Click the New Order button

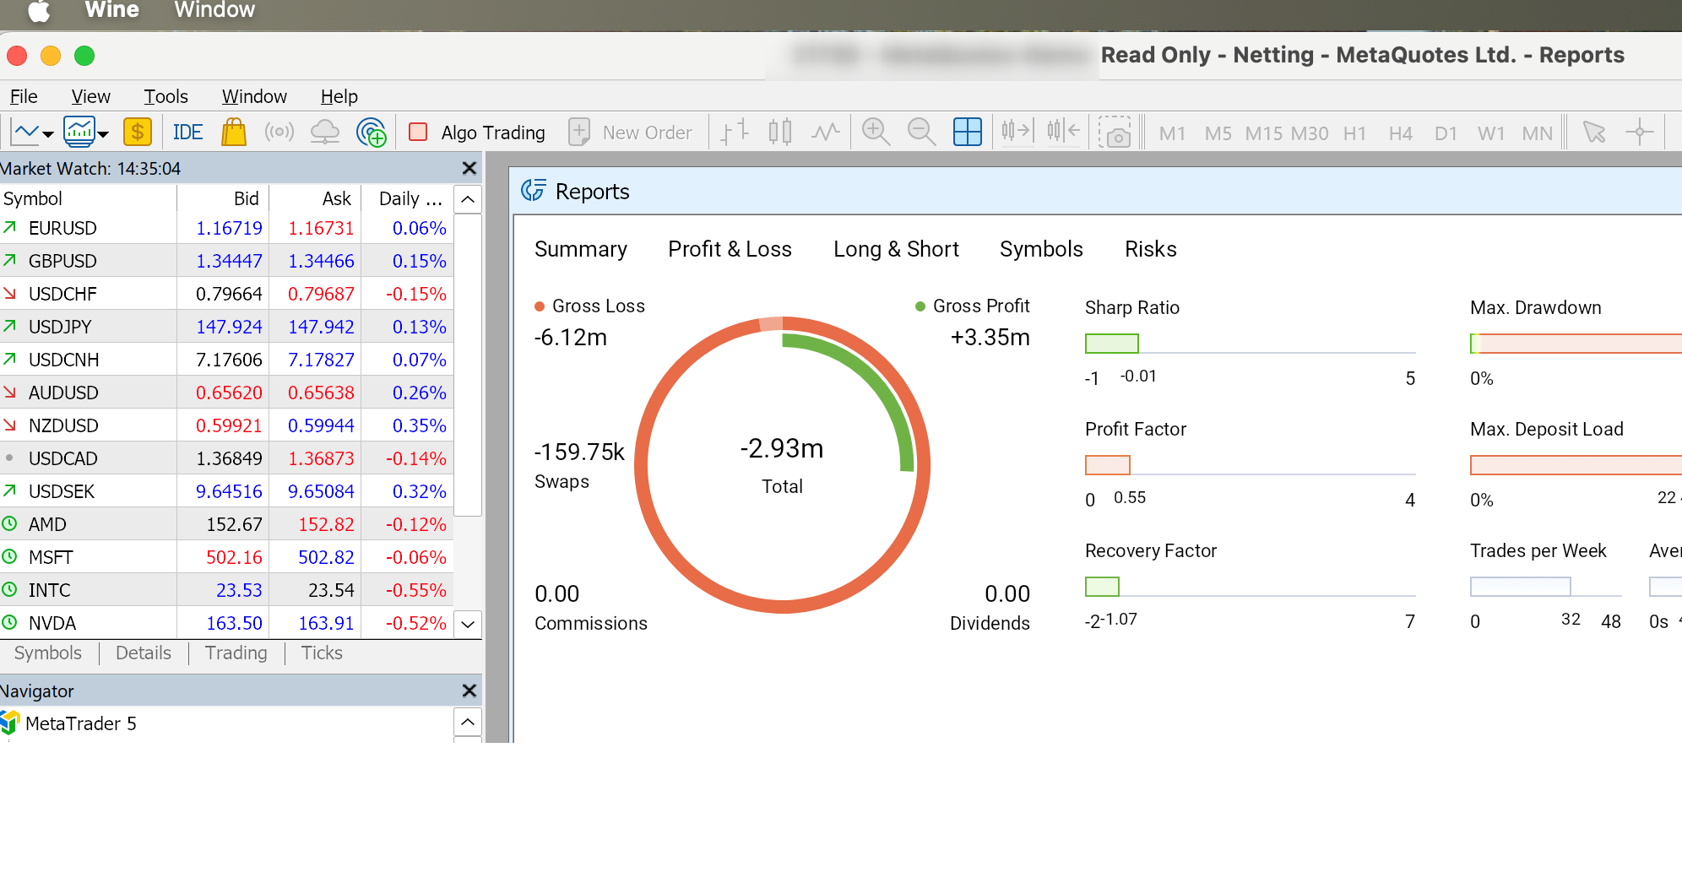point(631,133)
